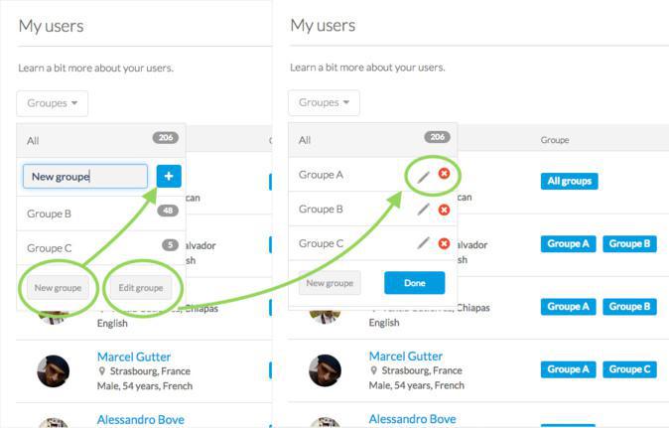Select All entry in left groupes list

pos(34,141)
